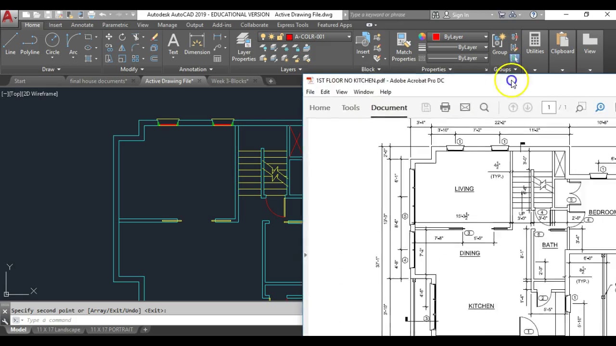The image size is (616, 346).
Task: Pick the Circle tool
Action: (52, 43)
